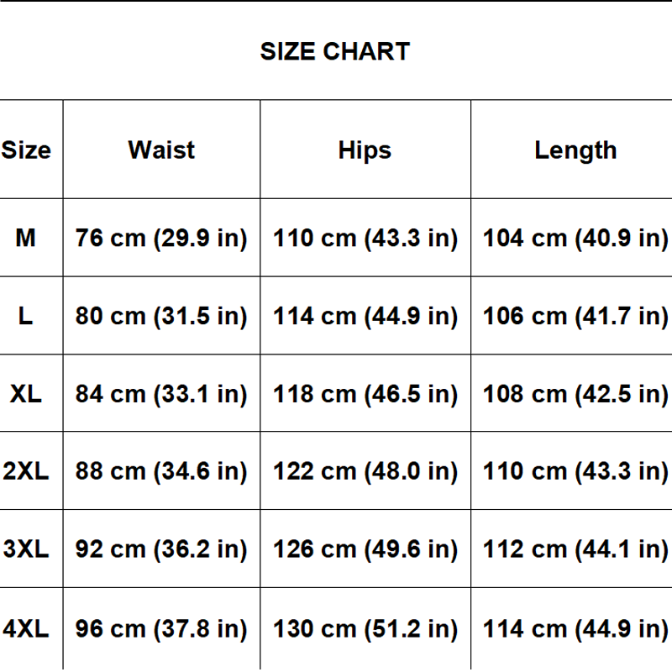This screenshot has height=672, width=672.
Task: Click the 4XL size row label
Action: pos(26,629)
